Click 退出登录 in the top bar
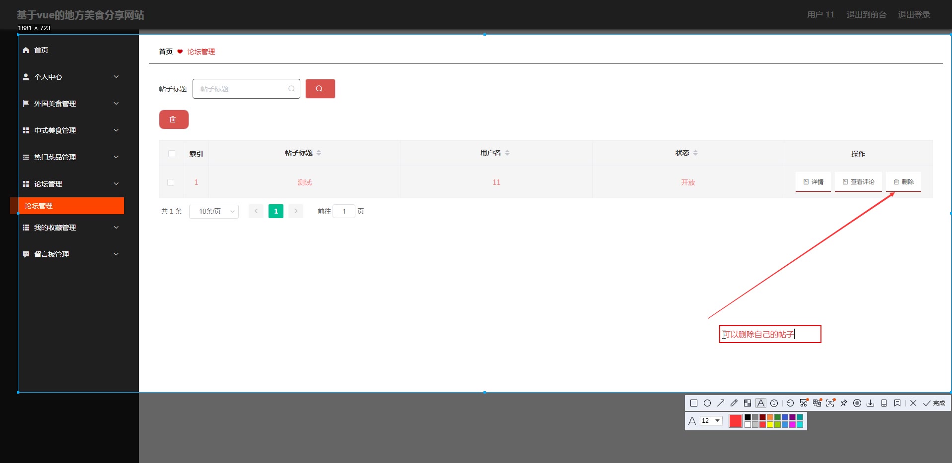 tap(914, 15)
